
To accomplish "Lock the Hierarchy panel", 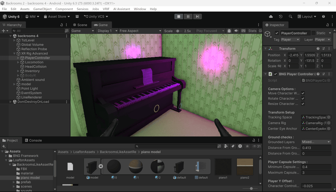I will pos(61,25).
